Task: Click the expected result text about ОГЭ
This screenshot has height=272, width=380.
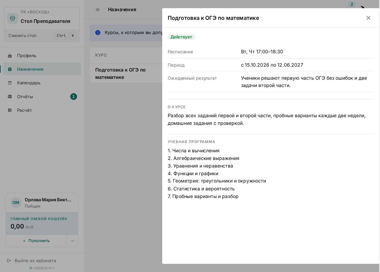Action: (x=304, y=82)
